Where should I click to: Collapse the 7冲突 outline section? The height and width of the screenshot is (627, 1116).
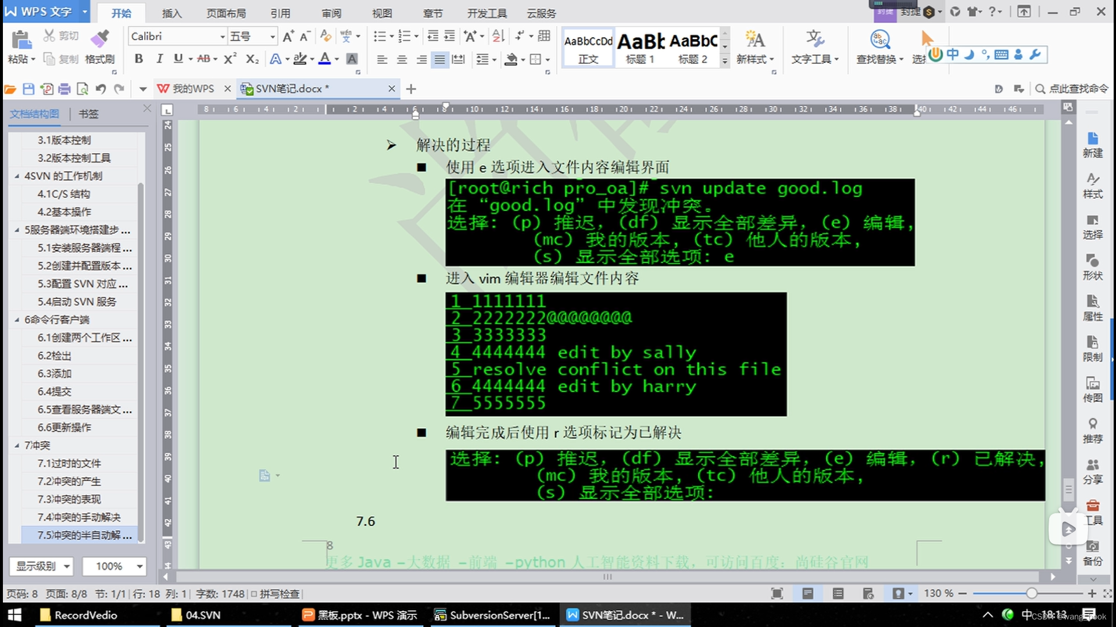(17, 445)
